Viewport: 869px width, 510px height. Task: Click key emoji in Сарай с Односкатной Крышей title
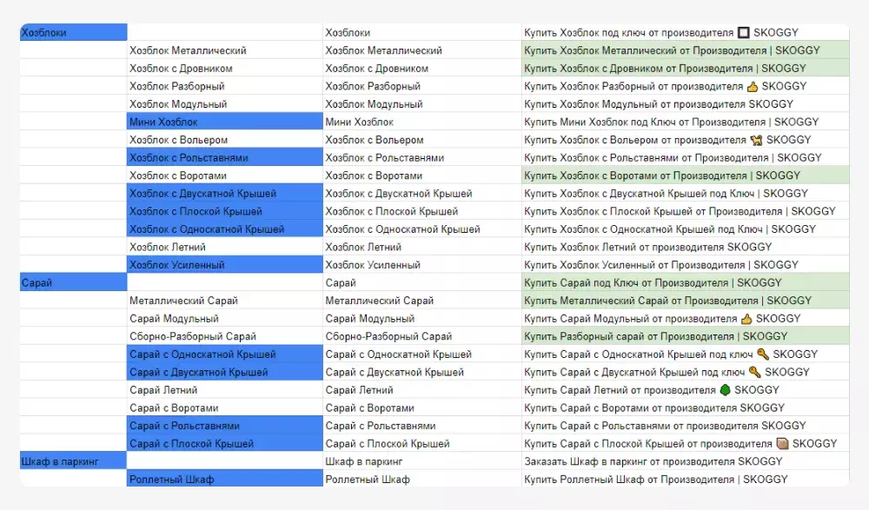click(x=762, y=354)
